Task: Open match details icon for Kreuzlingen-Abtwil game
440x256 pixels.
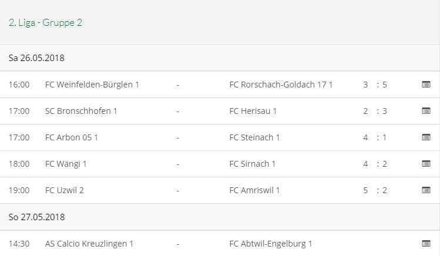Action: pyautogui.click(x=426, y=244)
